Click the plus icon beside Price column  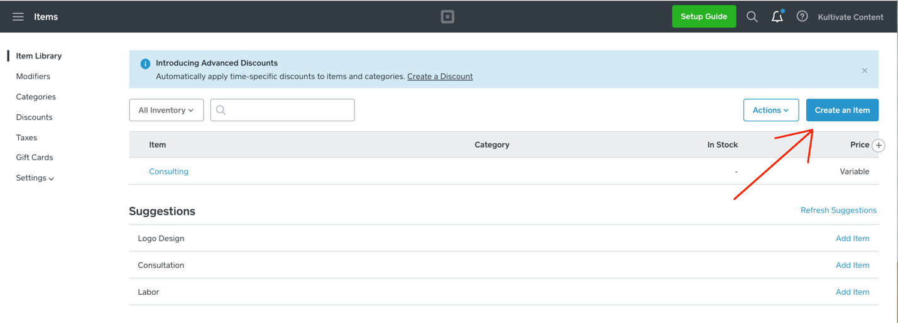click(x=879, y=145)
